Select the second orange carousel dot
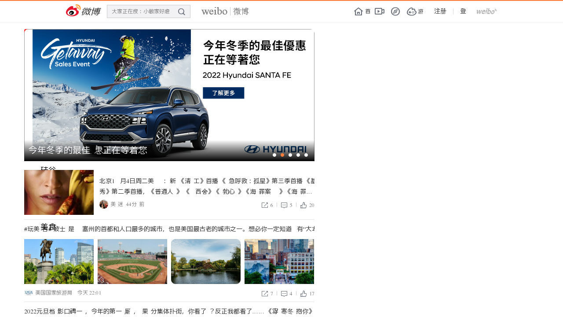The height and width of the screenshot is (317, 563). pos(282,155)
